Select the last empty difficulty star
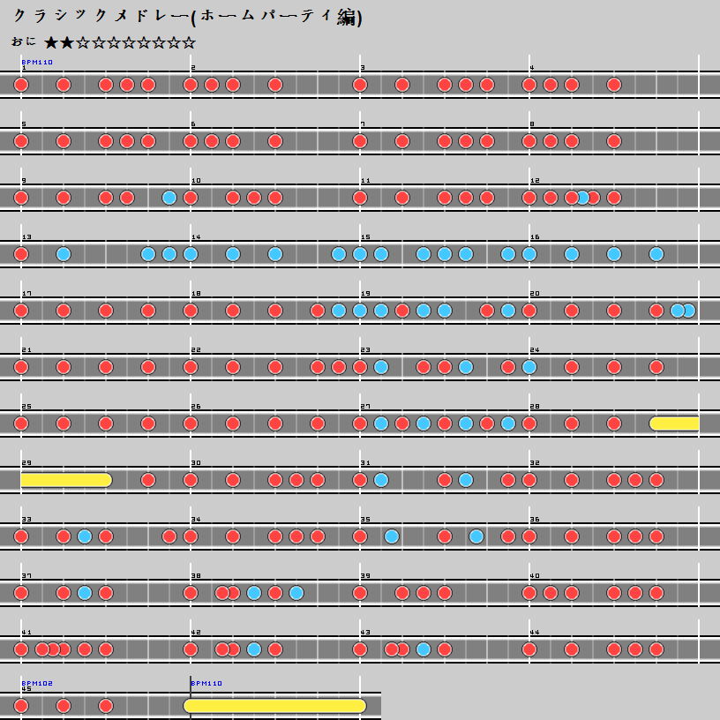 tap(188, 42)
